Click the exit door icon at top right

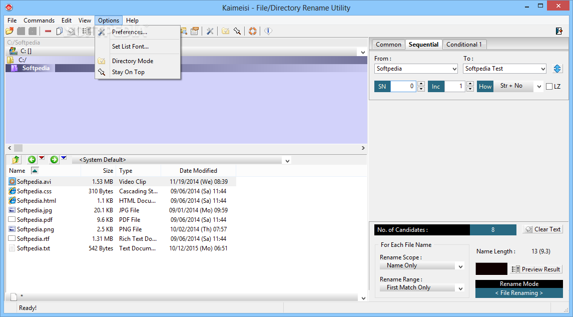(559, 31)
